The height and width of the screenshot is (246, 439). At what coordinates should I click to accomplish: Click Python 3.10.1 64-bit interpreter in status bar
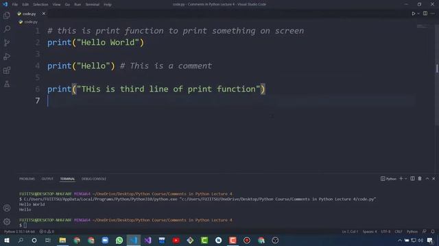coord(19,232)
